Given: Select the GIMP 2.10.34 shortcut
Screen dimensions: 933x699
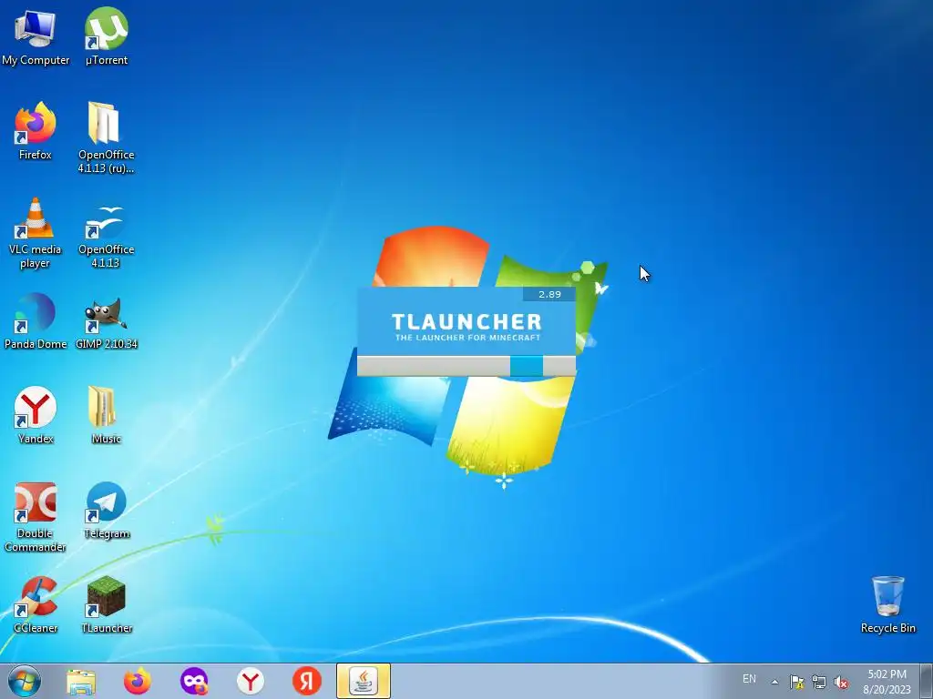Looking at the screenshot, I should 106,322.
